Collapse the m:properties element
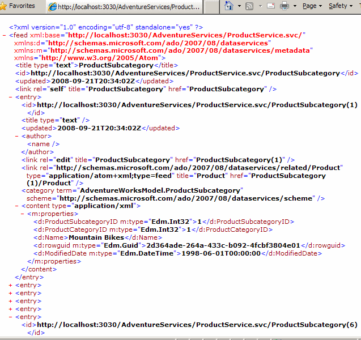 click(23, 214)
